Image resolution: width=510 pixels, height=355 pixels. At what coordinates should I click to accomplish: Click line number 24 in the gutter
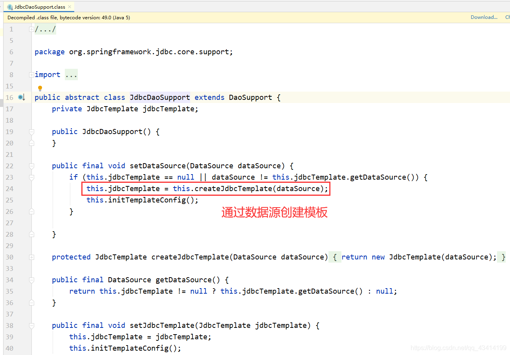pyautogui.click(x=9, y=189)
